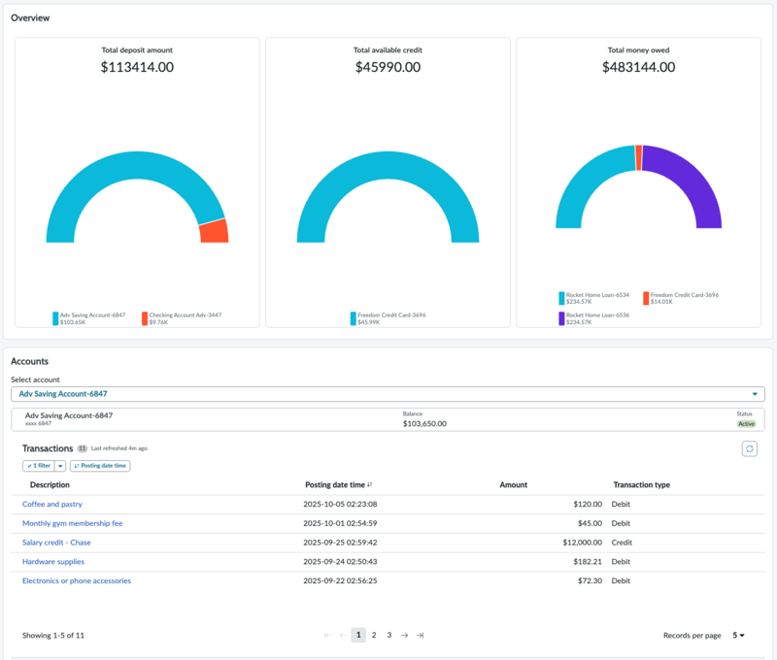Click the $182.21 amount cell

point(588,561)
